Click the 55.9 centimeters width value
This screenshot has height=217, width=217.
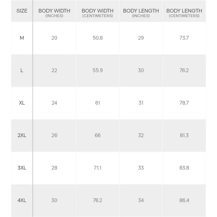[x=98, y=70]
